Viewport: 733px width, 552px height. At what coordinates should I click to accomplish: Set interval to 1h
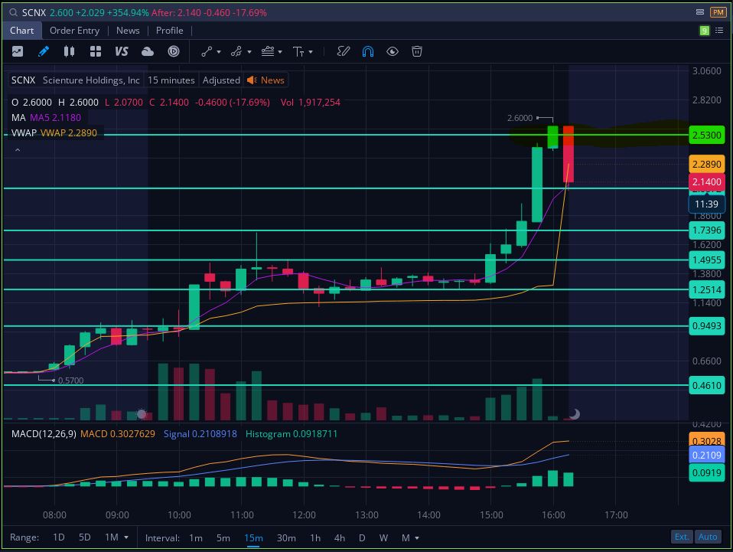pyautogui.click(x=315, y=538)
